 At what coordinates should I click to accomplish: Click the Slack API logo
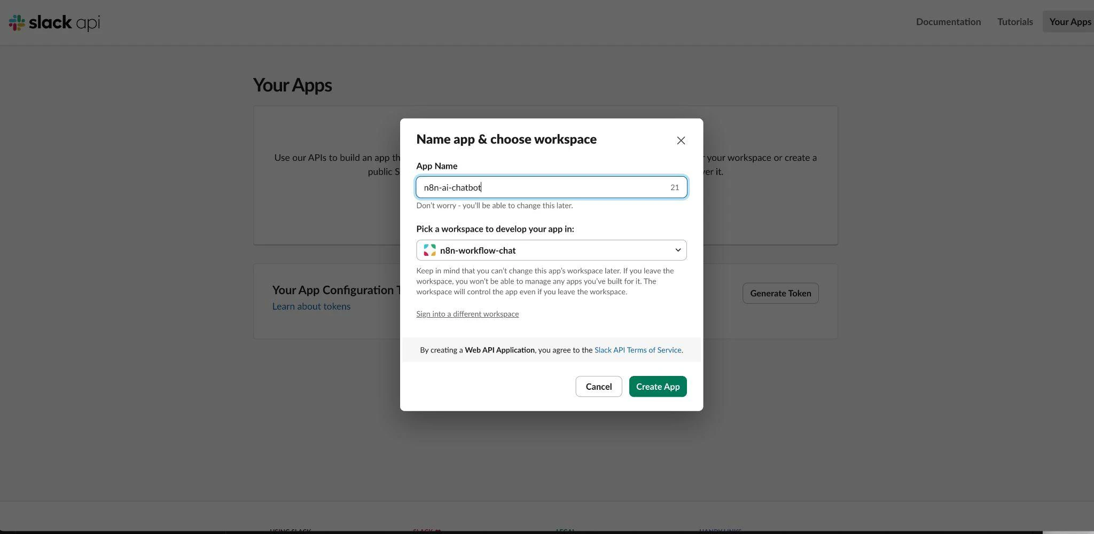tap(54, 22)
